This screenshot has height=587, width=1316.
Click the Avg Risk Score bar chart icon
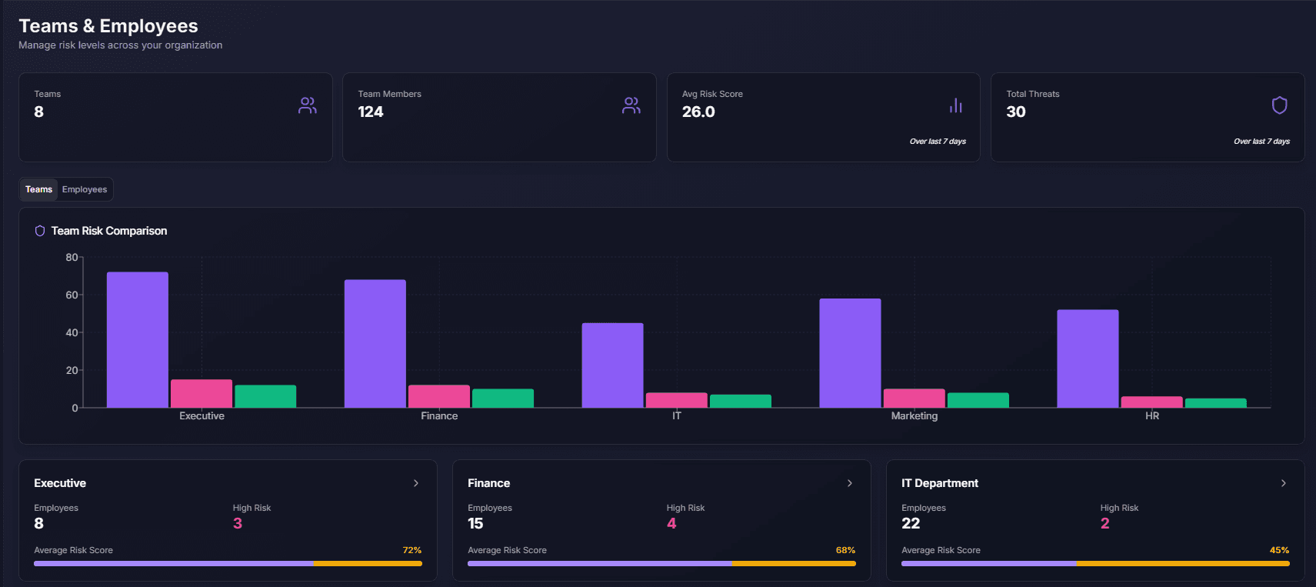[956, 105]
